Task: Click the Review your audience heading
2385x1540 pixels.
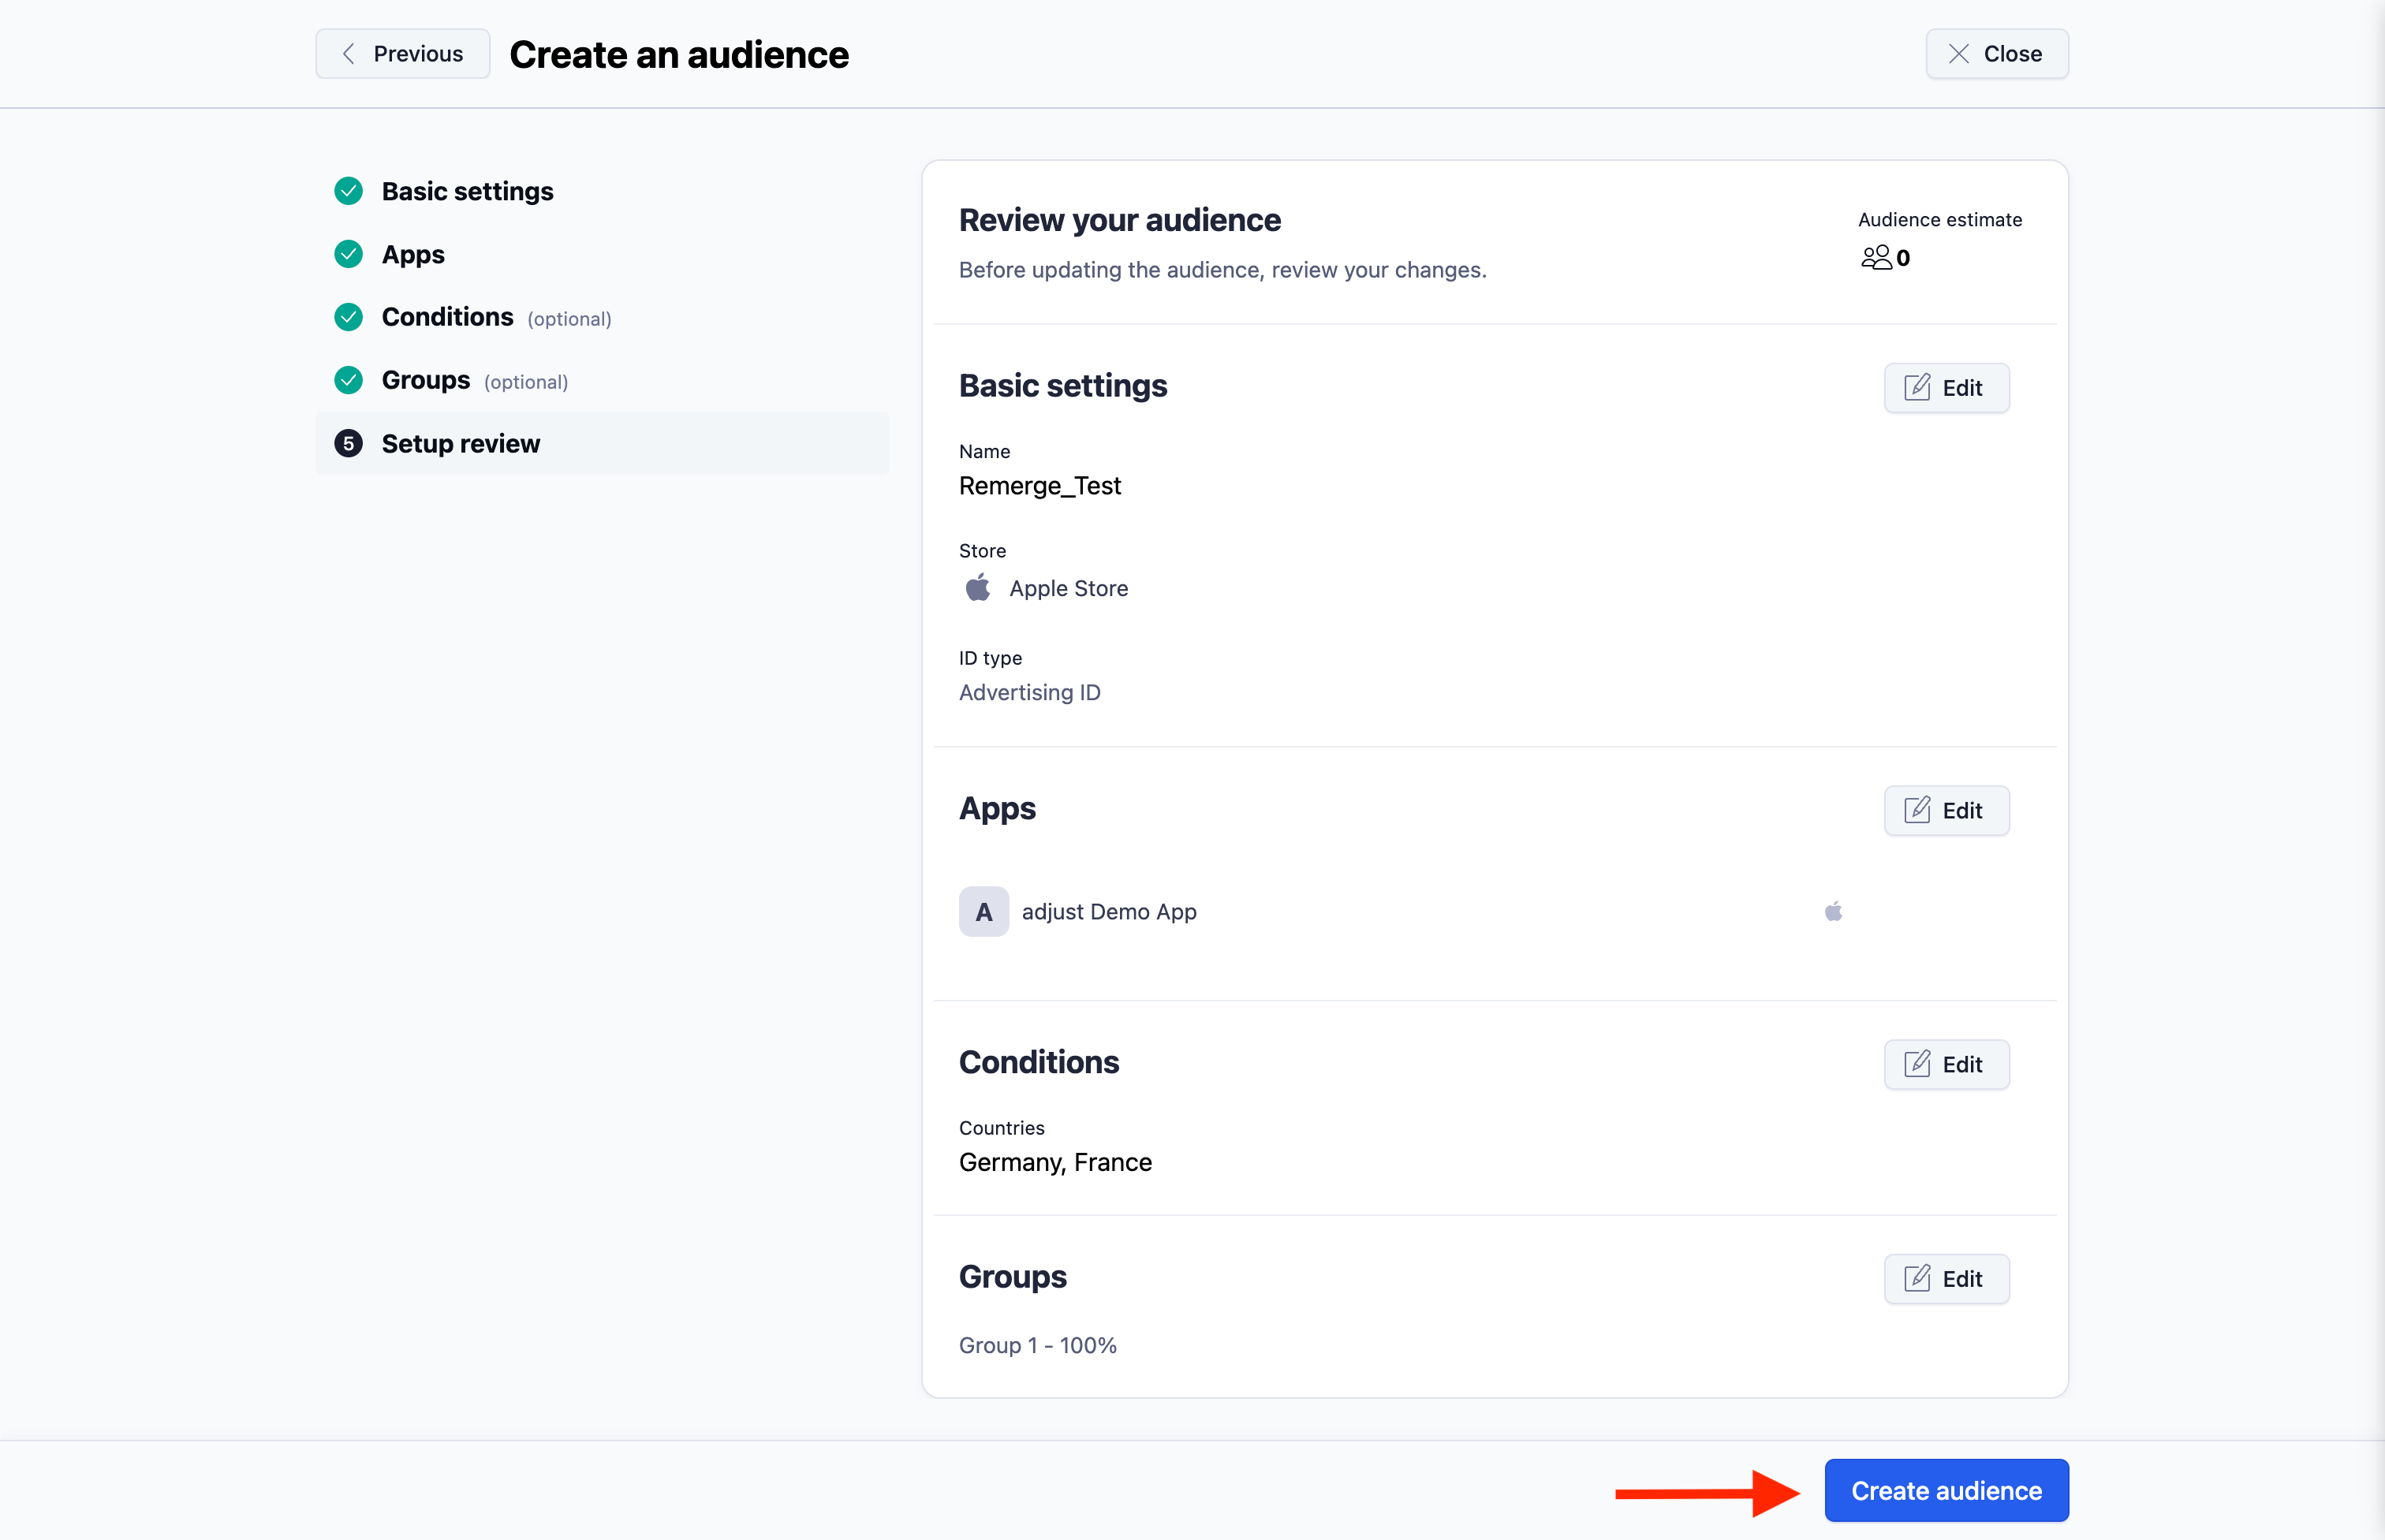Action: pos(1120,220)
